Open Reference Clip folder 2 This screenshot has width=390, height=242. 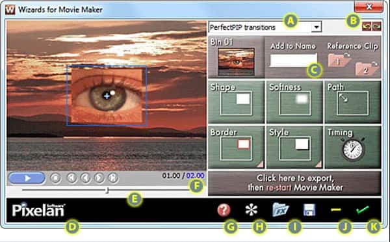coord(367,69)
